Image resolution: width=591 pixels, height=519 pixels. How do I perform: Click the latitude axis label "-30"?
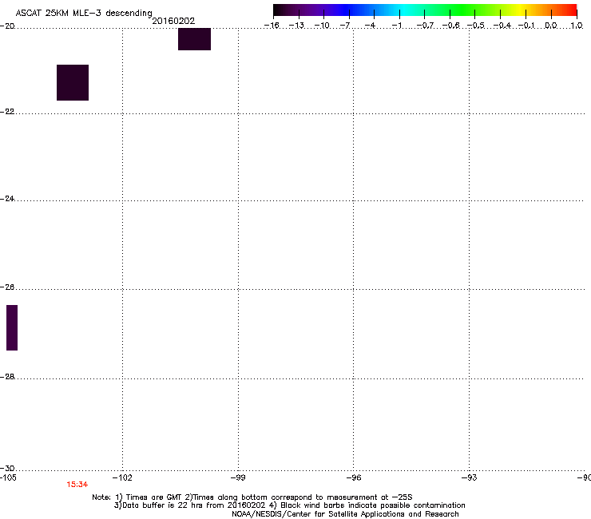point(7,468)
